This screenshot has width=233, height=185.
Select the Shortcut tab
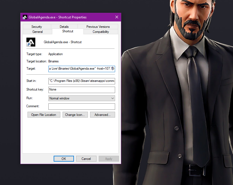[x=68, y=31]
